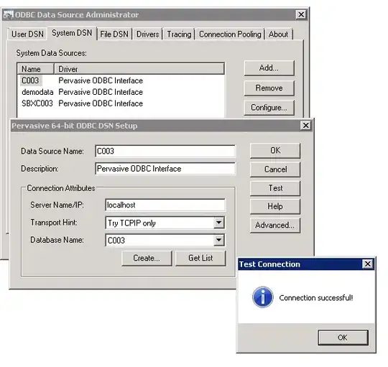Click the Server Name/IP input field

(x=165, y=205)
